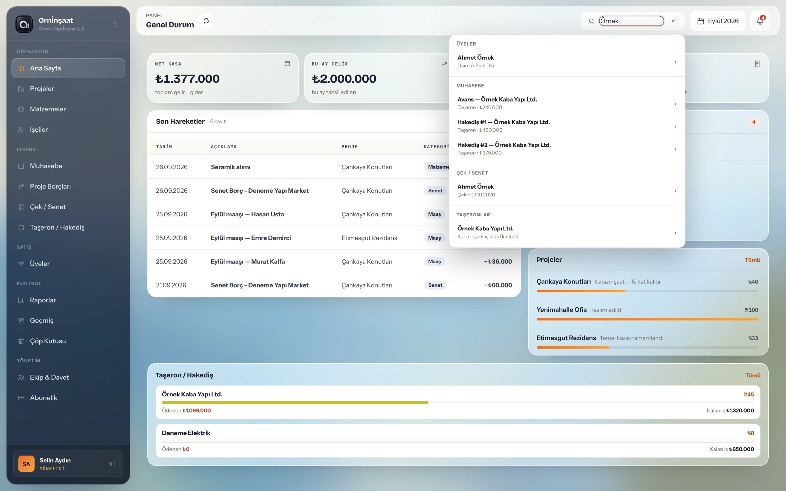Open the Ahmet Örnek member search result

[x=567, y=62]
